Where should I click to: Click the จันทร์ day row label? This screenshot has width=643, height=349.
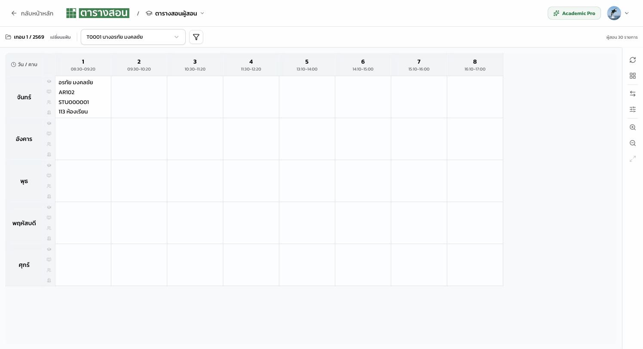click(24, 97)
